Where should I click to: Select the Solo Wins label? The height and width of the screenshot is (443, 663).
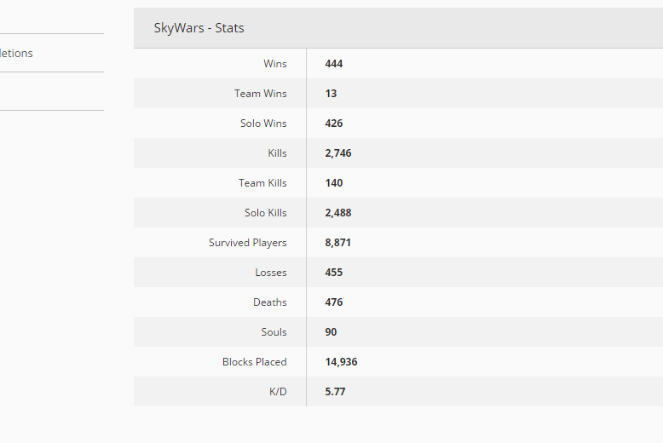tap(263, 124)
